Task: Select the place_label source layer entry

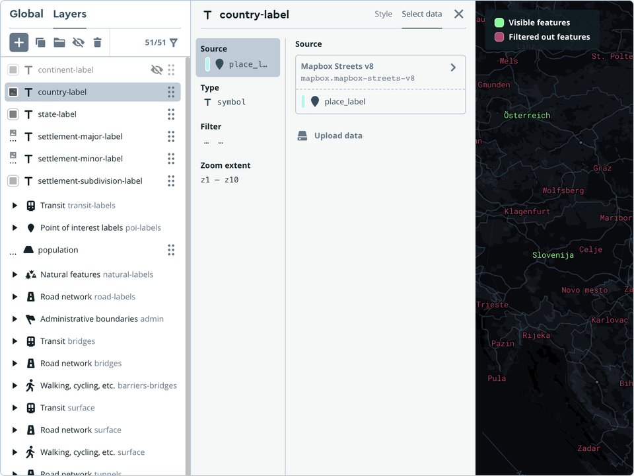Action: click(343, 102)
